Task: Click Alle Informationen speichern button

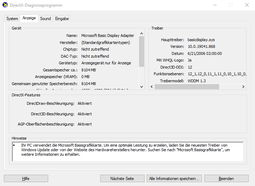Action: tap(174, 179)
